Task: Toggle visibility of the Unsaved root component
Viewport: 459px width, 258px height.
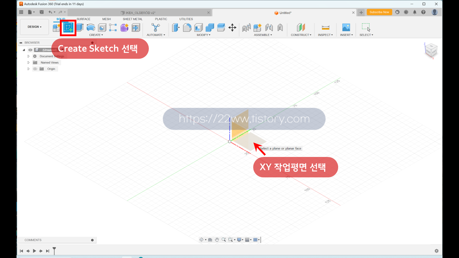Action: point(30,50)
